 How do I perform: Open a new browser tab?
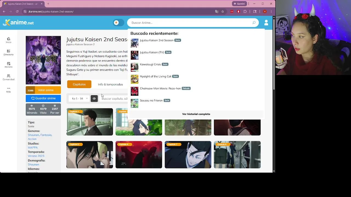(48, 4)
